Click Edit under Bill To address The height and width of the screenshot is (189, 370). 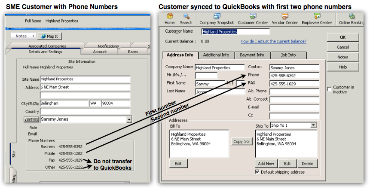click(x=178, y=164)
